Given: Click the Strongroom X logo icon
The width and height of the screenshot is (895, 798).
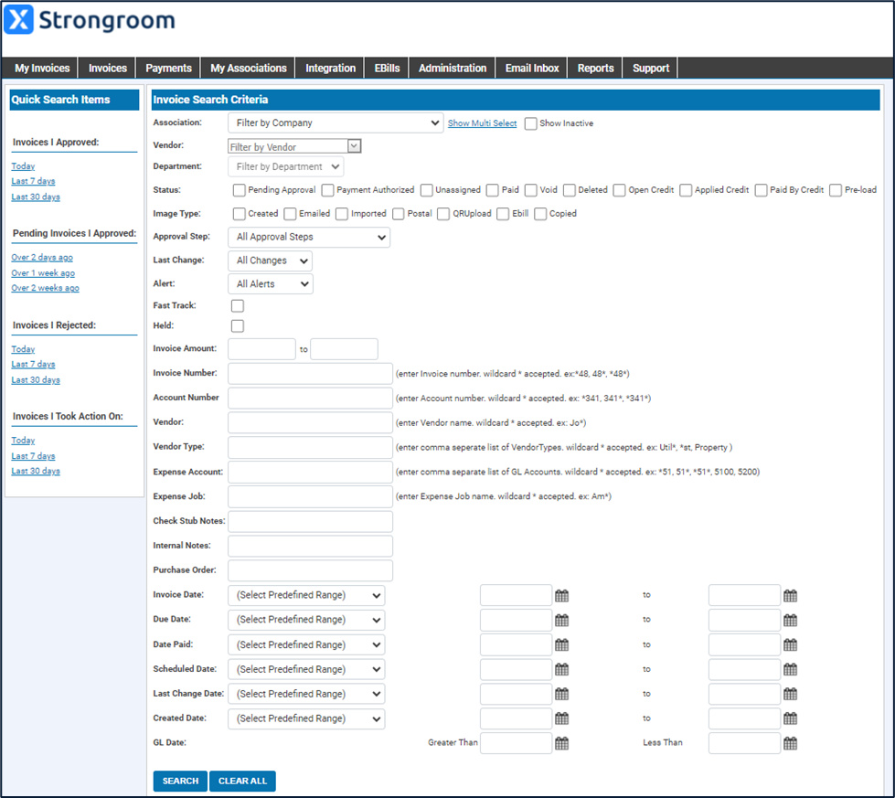Looking at the screenshot, I should [19, 19].
